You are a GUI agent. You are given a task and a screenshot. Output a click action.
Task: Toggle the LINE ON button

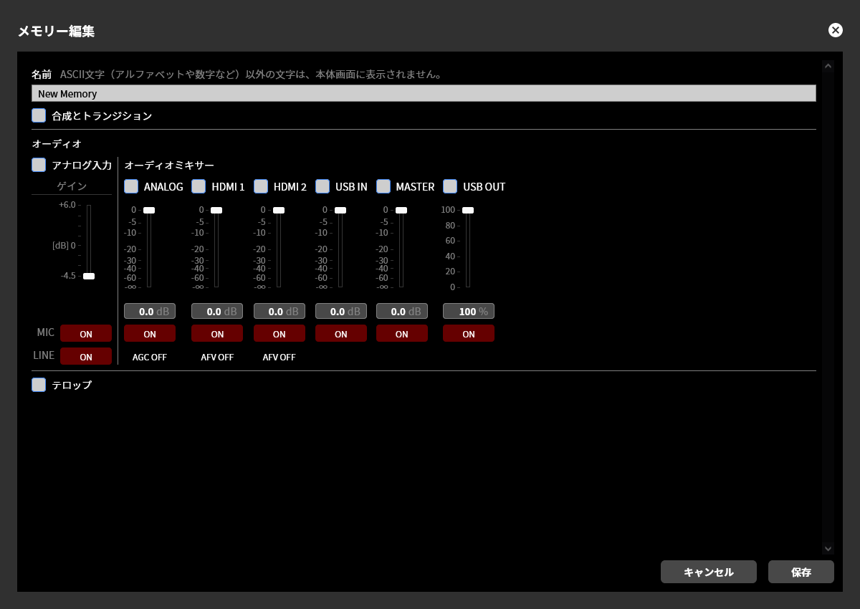(x=86, y=356)
